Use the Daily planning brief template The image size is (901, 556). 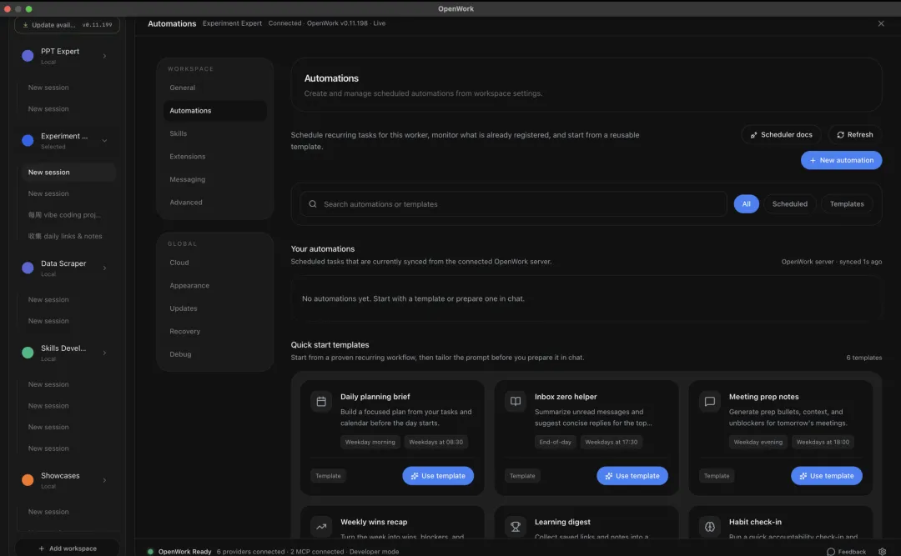tap(438, 476)
